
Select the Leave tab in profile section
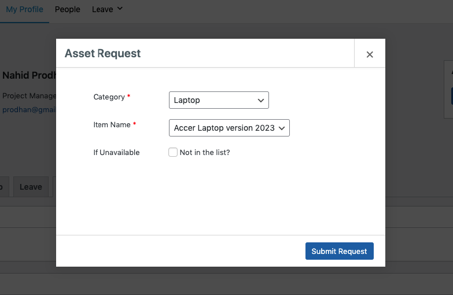31,187
